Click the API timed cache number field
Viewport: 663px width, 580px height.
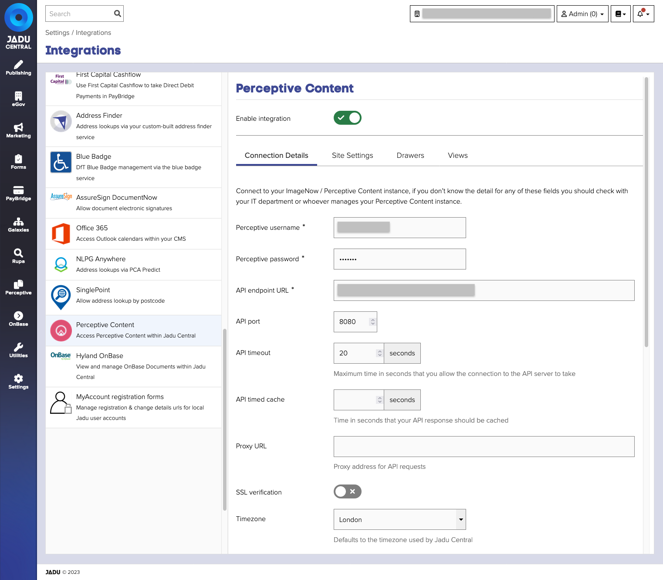coord(359,400)
